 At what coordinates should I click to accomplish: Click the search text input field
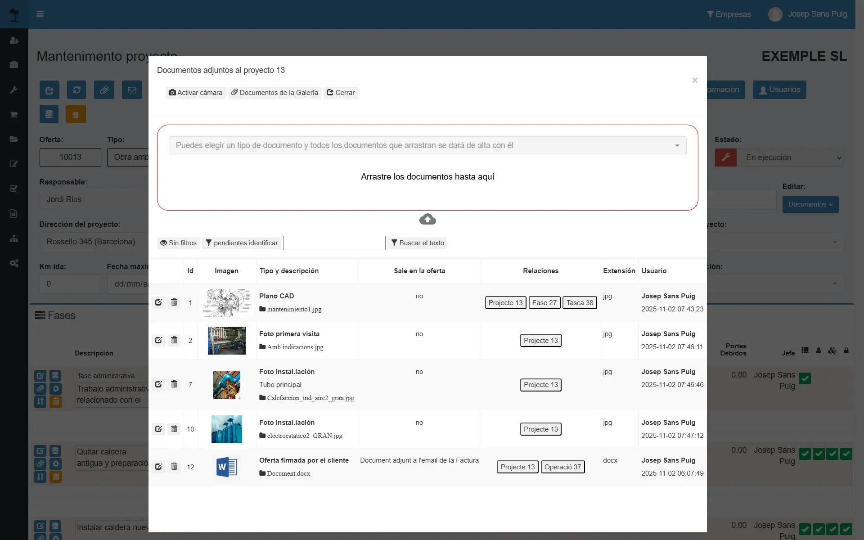coord(334,243)
